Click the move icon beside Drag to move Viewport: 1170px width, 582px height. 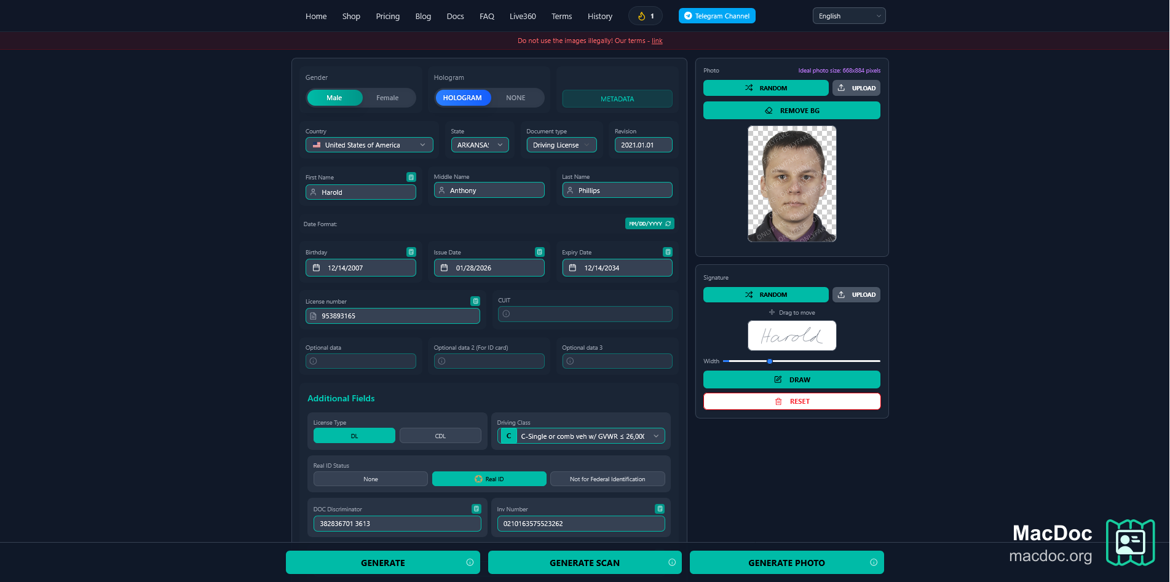[772, 312]
